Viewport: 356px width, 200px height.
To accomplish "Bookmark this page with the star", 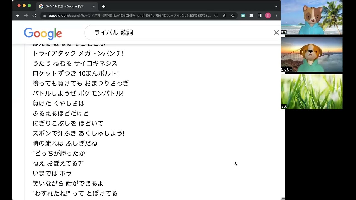I will (x=233, y=16).
